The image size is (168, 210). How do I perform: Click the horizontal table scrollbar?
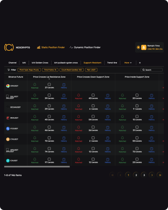point(37,166)
